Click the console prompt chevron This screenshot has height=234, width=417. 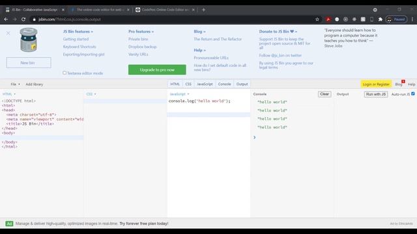tap(255, 137)
